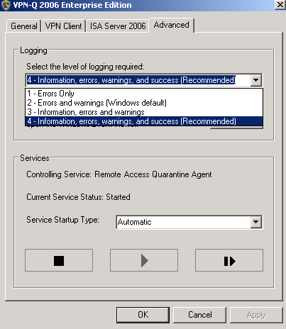Select the Advanced tab

[172, 25]
